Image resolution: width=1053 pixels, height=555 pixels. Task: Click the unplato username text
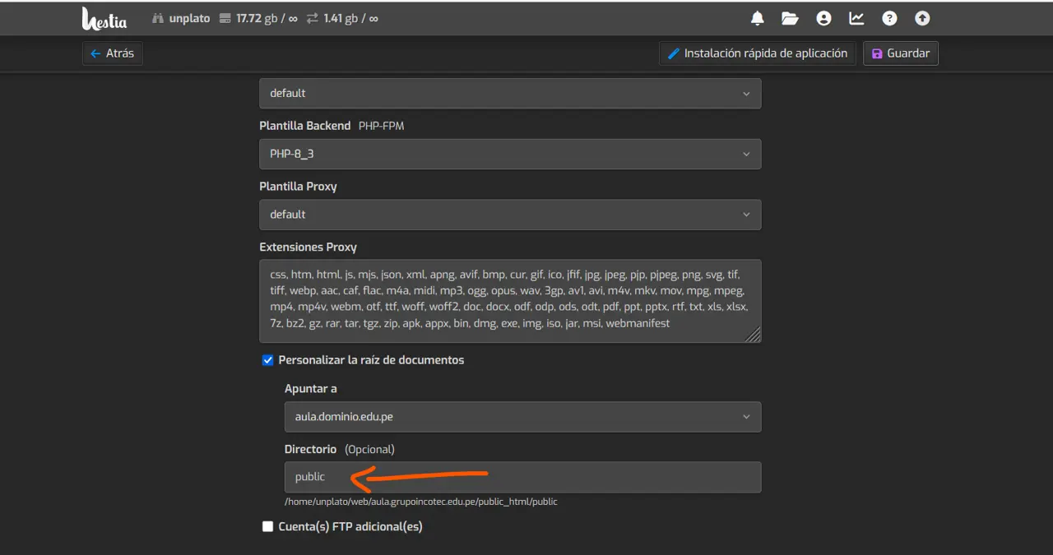click(189, 18)
